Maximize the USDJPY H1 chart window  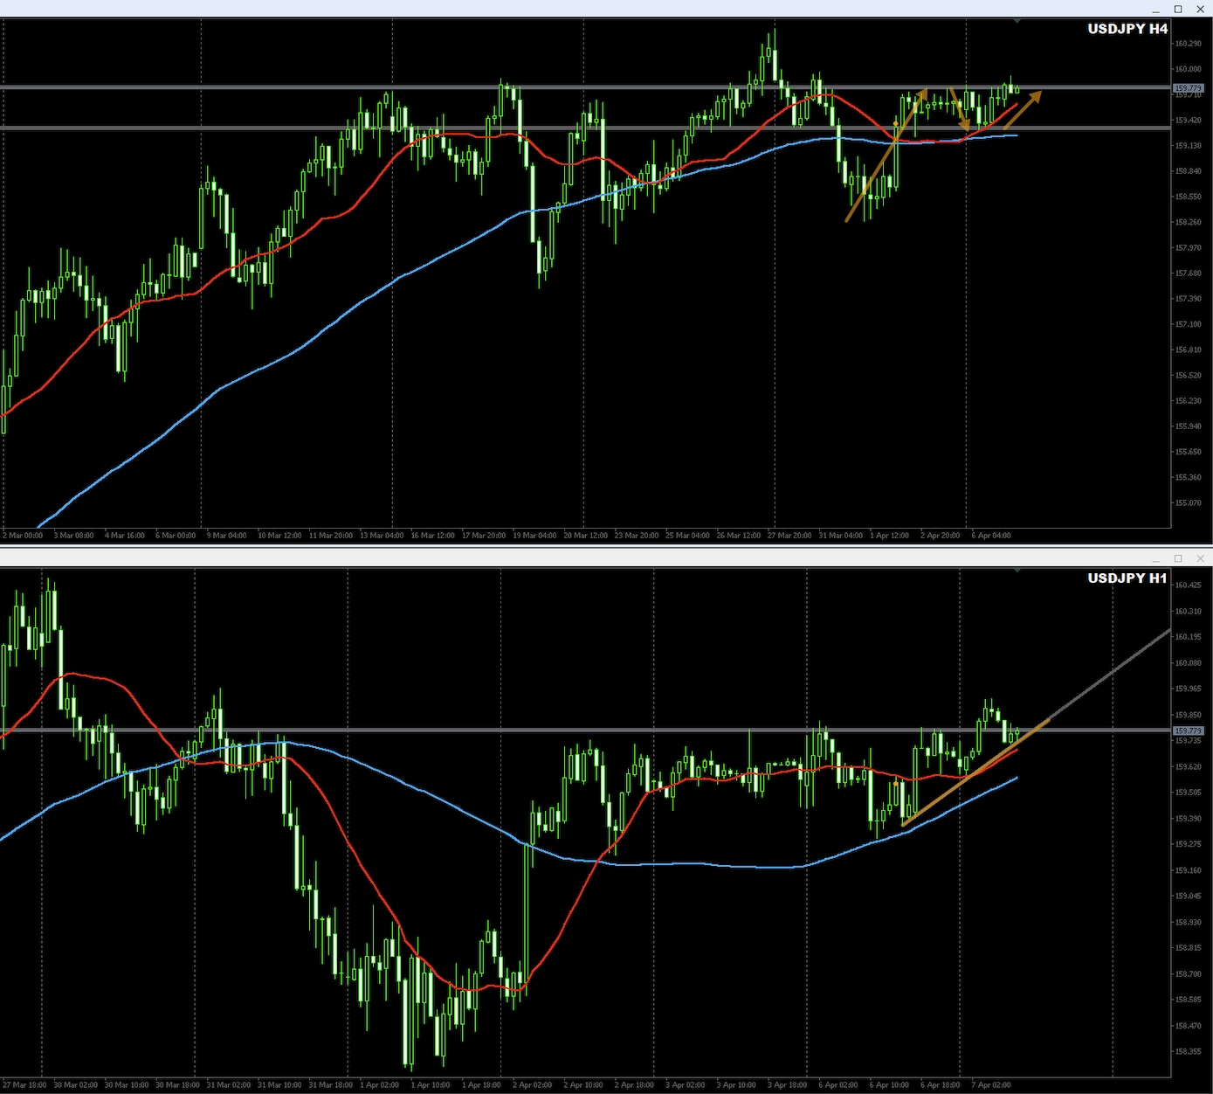1178,559
